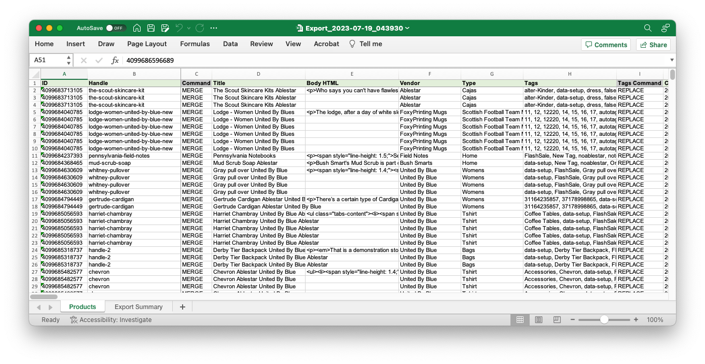
Task: Click the Save As icon with the pencil
Action: point(165,28)
